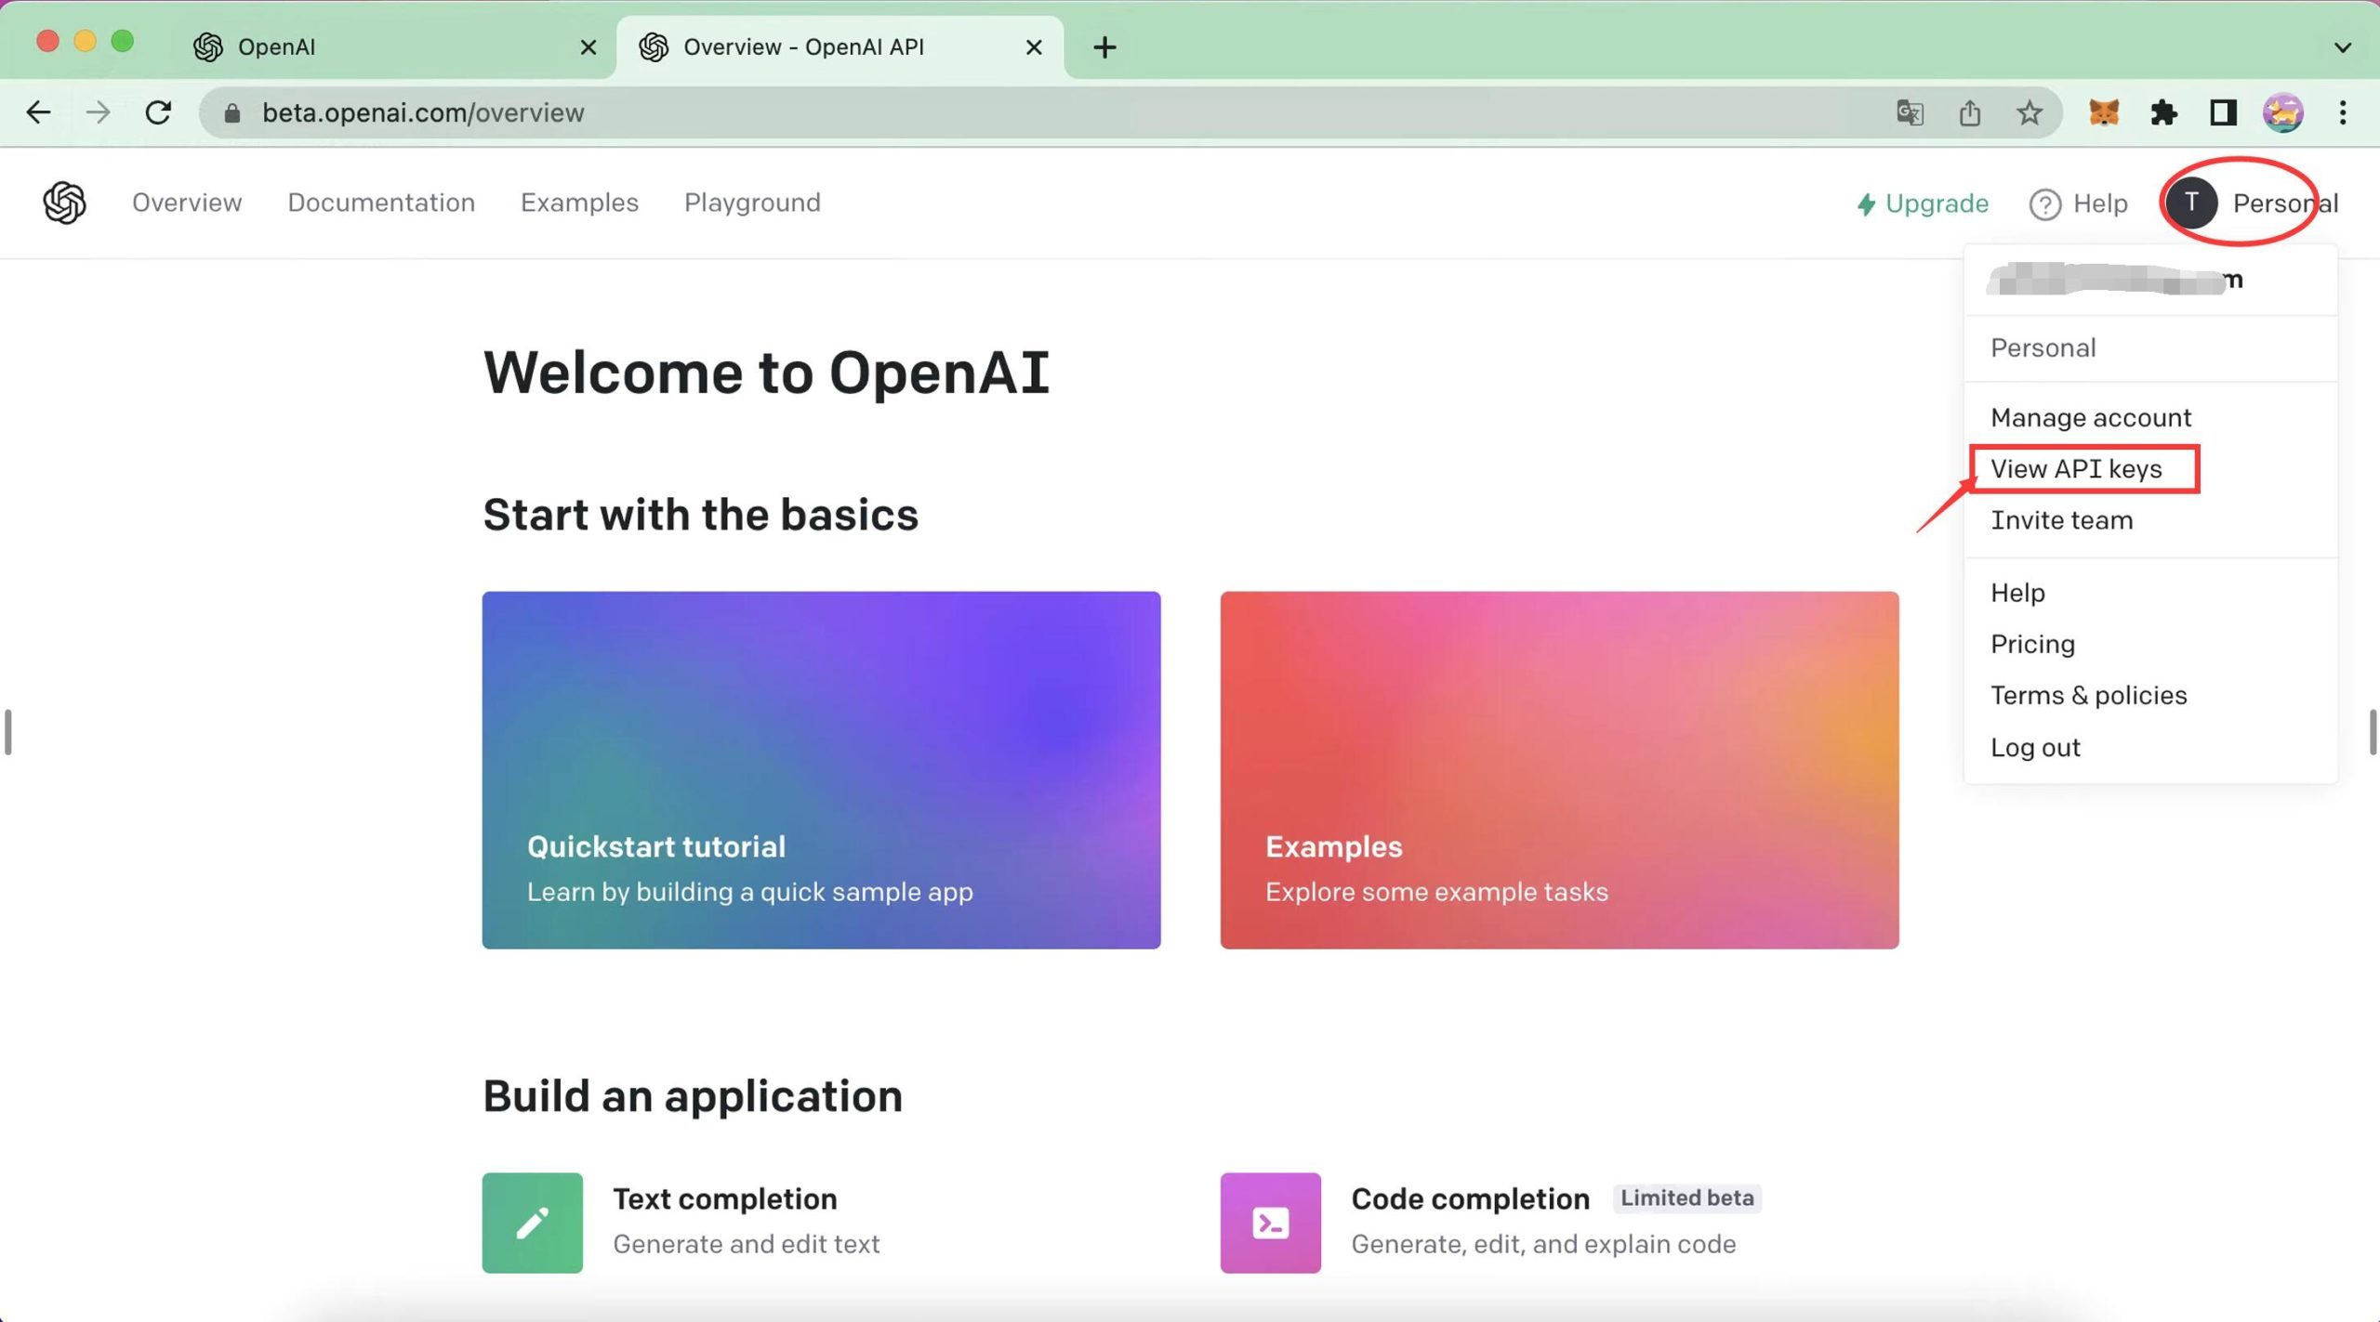Open the Quickstart tutorial card
The image size is (2380, 1322).
821,769
